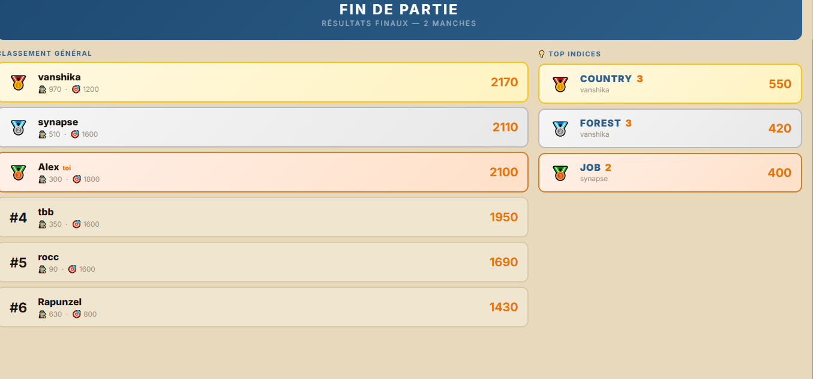Click the JOB clue title
This screenshot has width=813, height=379.
(x=590, y=167)
